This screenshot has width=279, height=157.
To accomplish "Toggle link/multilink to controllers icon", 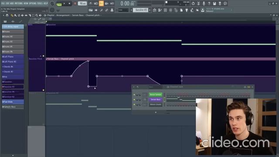I will [x=106, y=10].
